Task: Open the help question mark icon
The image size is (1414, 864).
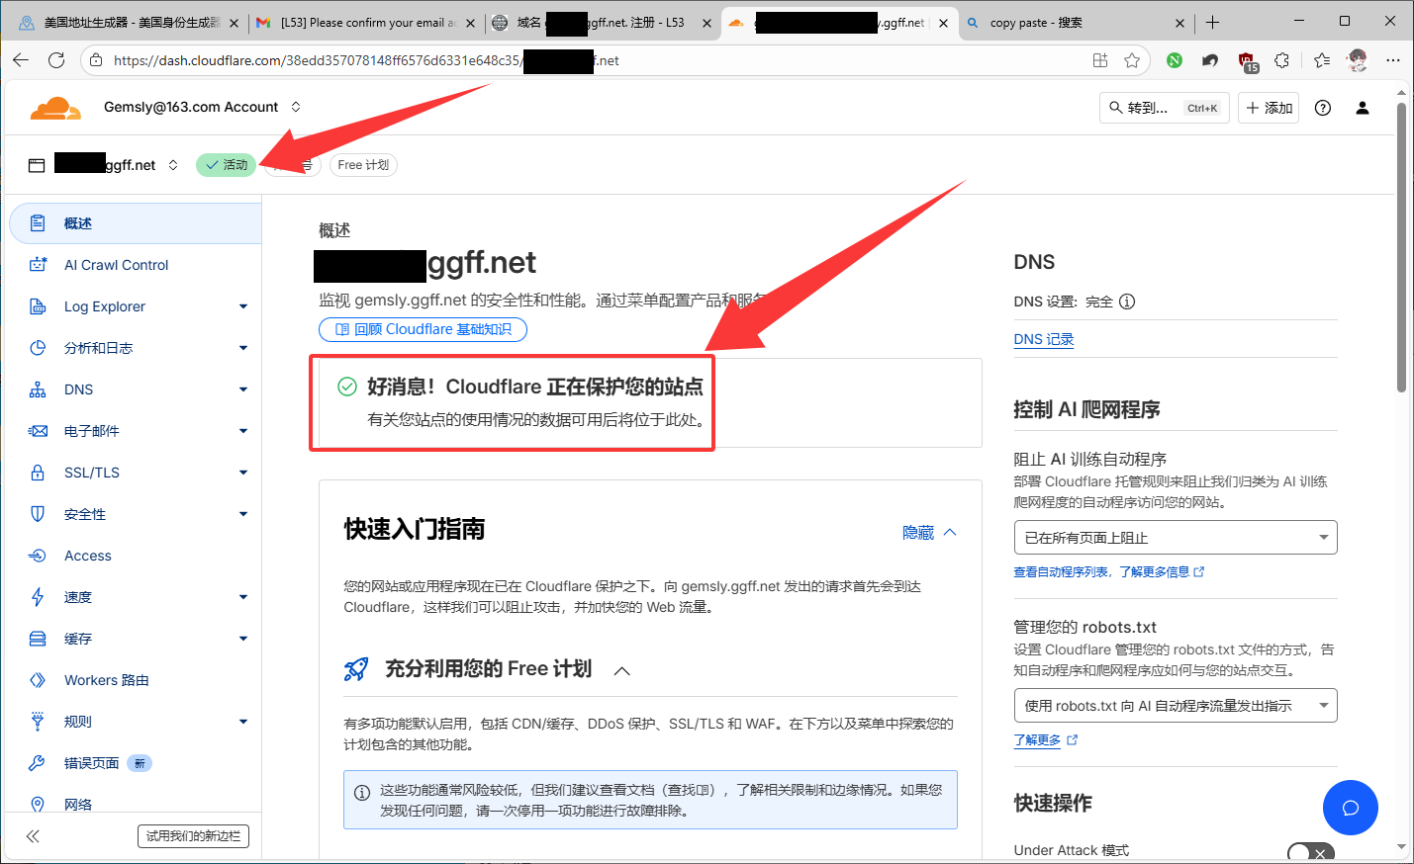Action: click(1322, 108)
